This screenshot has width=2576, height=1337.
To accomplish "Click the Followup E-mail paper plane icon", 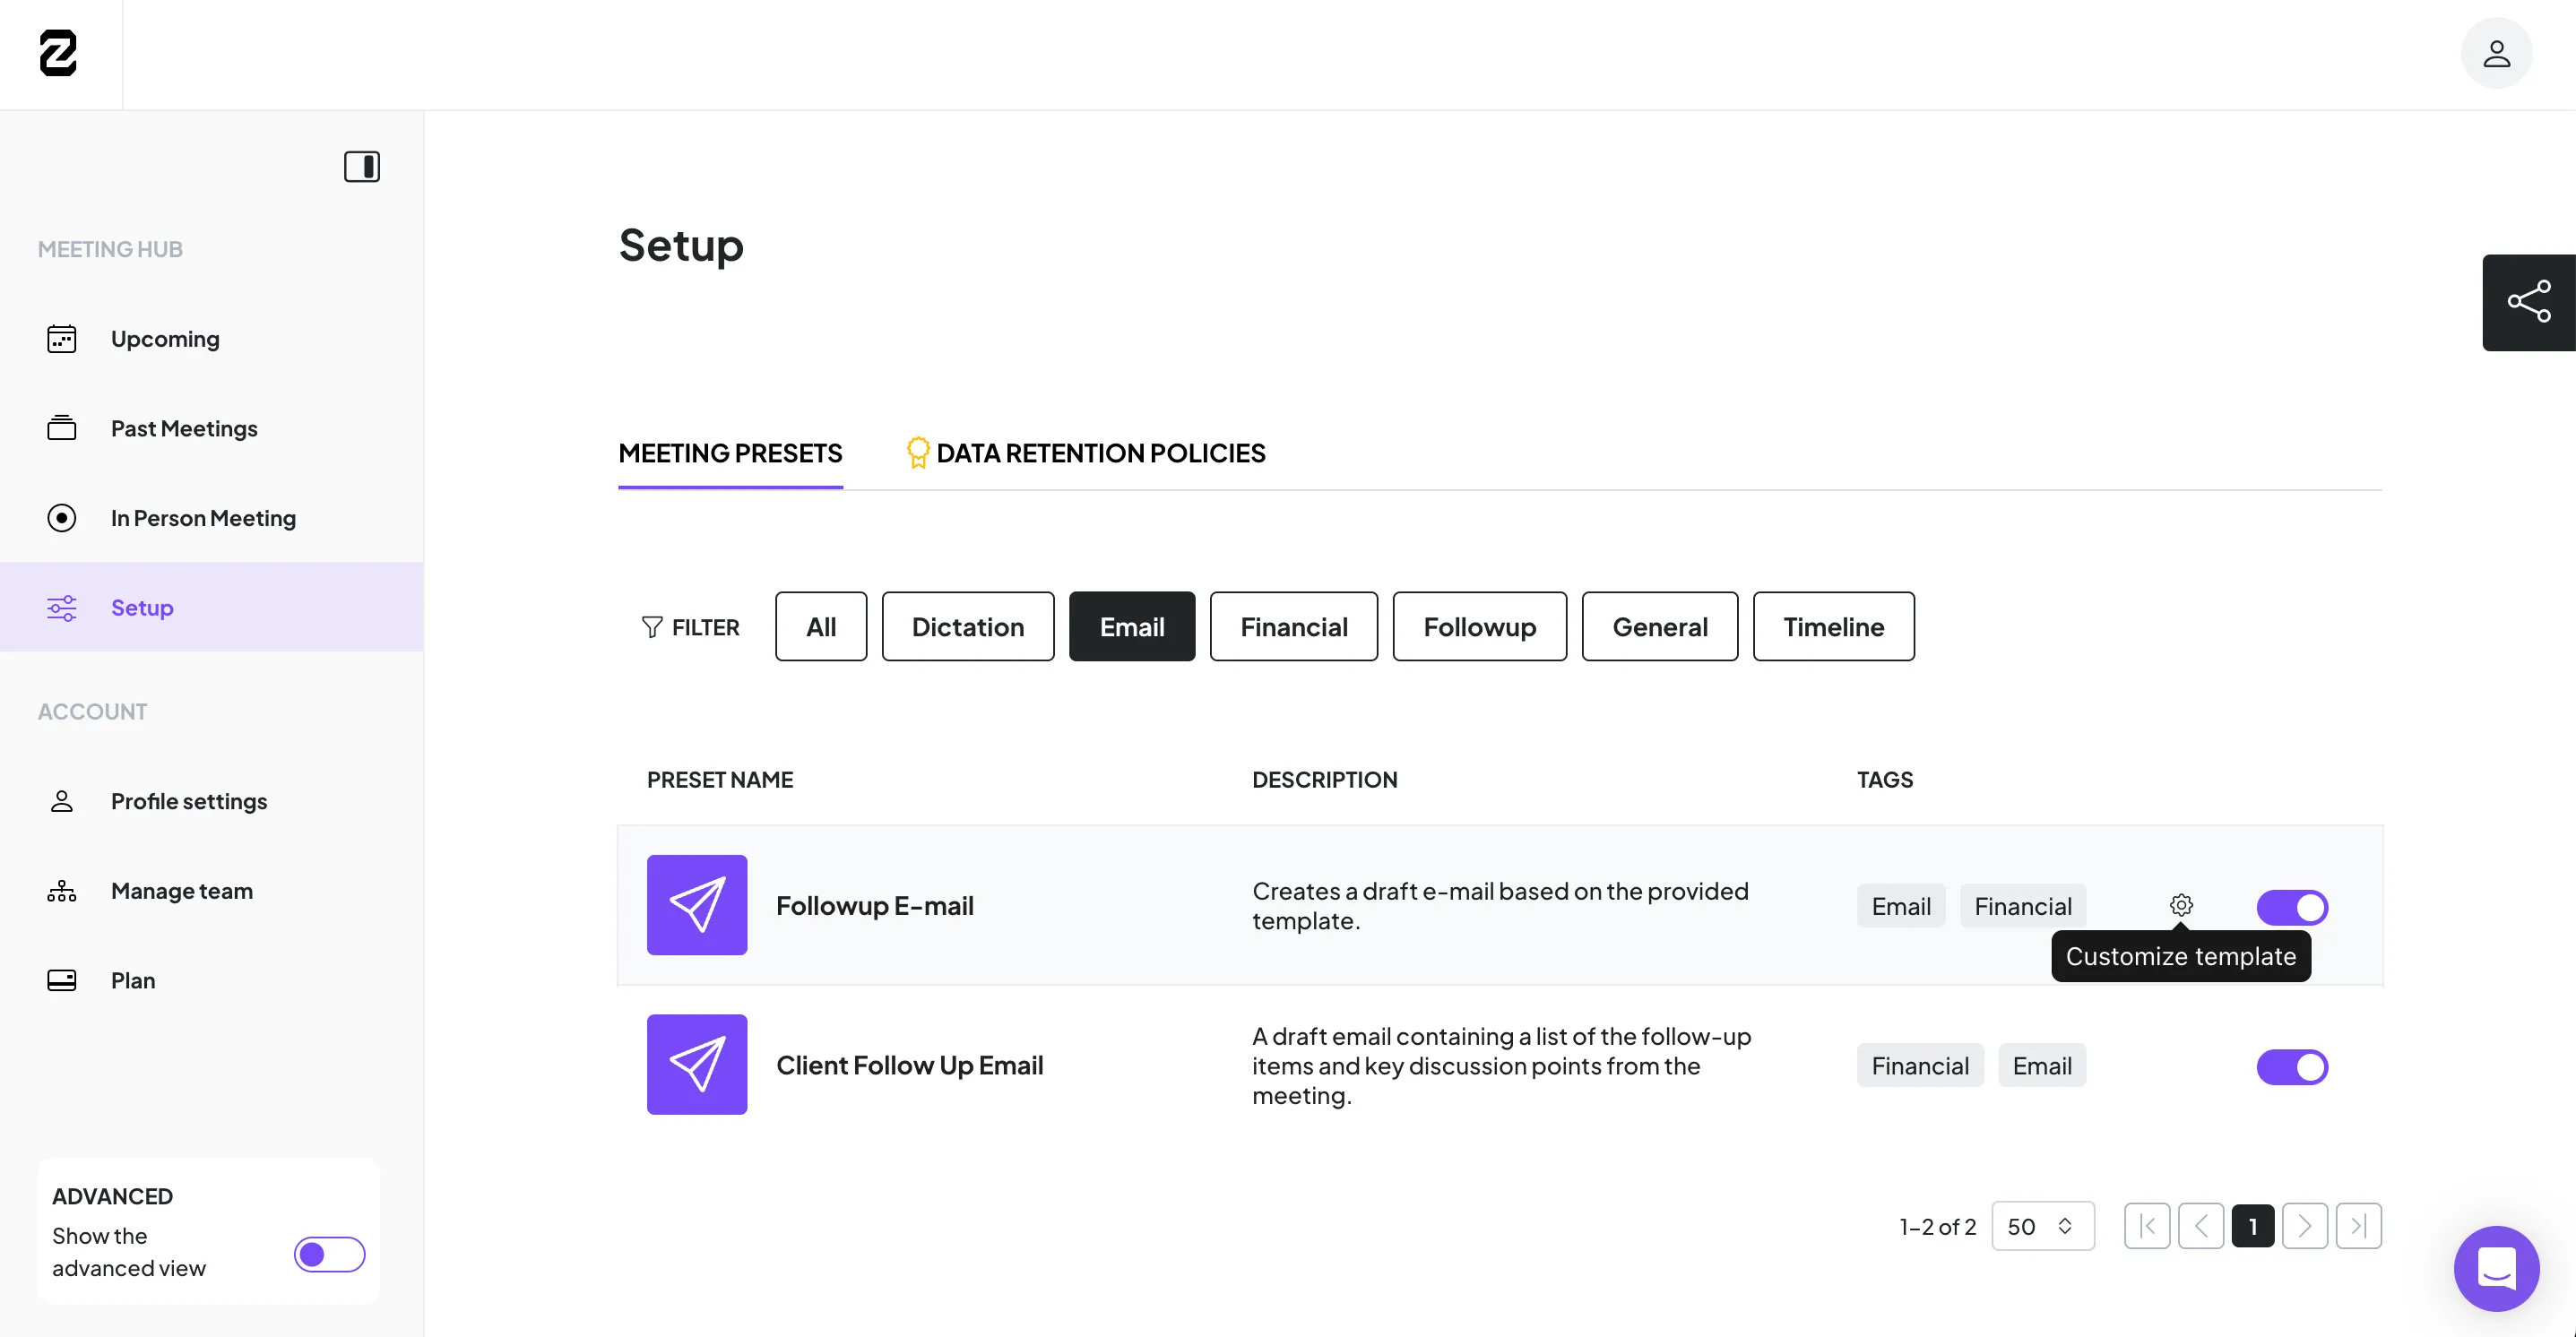I will 697,905.
